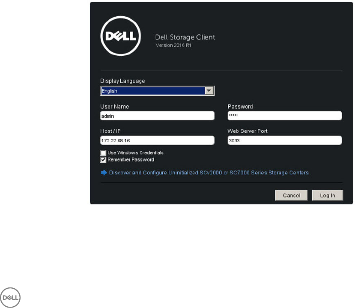Click the Cancel button
This screenshot has width=355, height=308.
[291, 195]
